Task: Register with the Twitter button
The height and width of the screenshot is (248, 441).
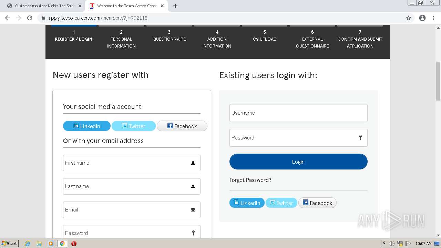Action: pos(134,126)
